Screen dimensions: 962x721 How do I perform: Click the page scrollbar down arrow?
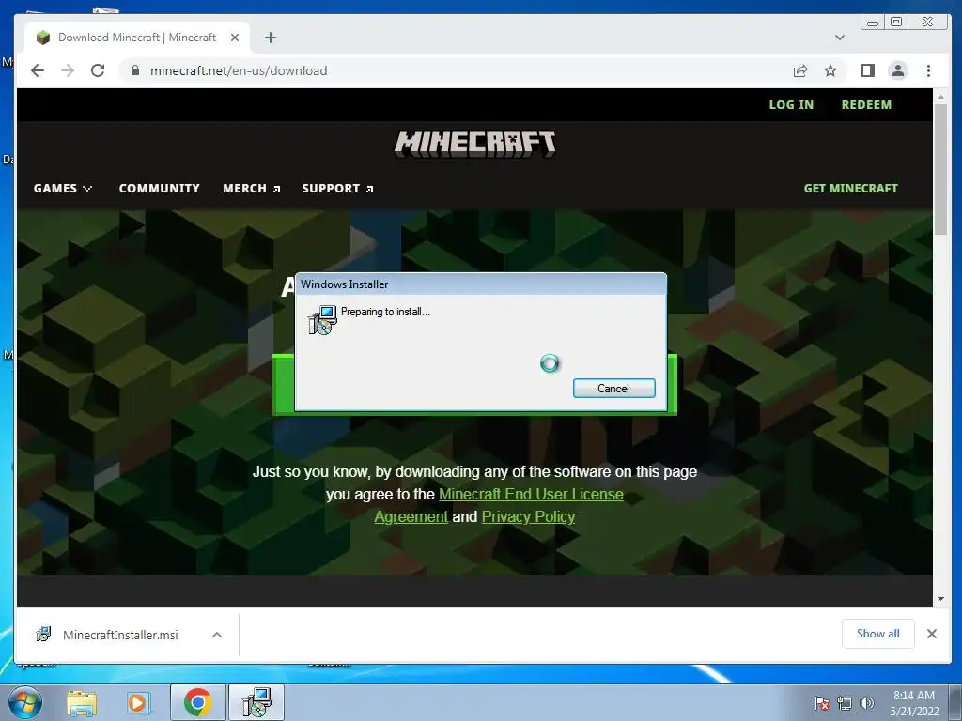pyautogui.click(x=940, y=599)
